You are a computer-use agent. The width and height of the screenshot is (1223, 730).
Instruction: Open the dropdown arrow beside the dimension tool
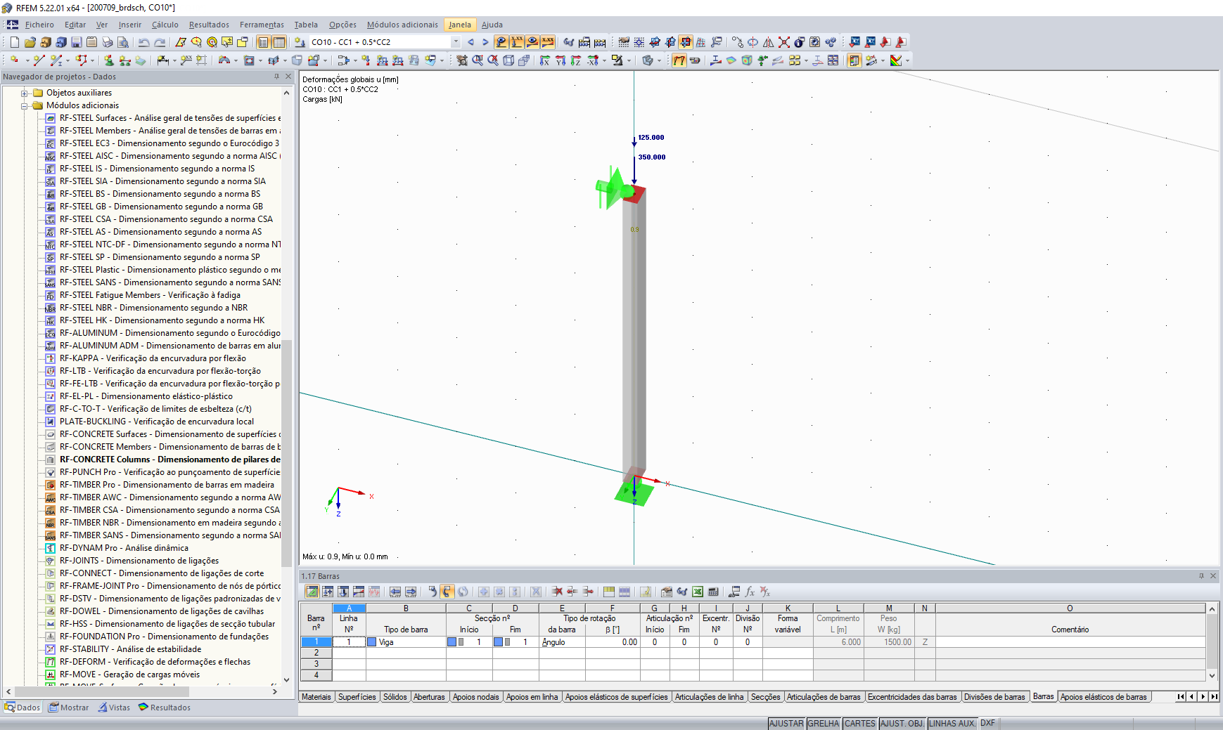pos(174,61)
